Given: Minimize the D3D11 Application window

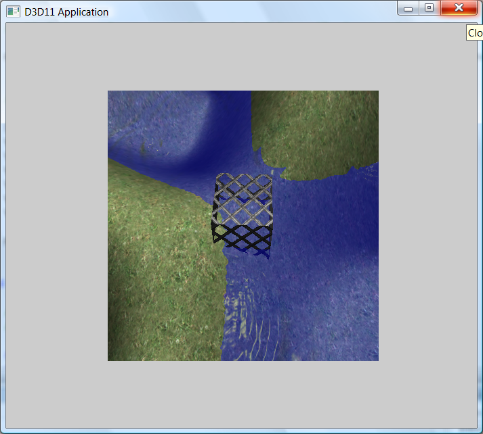Looking at the screenshot, I should click(x=408, y=8).
